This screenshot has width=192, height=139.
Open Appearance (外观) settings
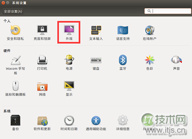click(69, 32)
